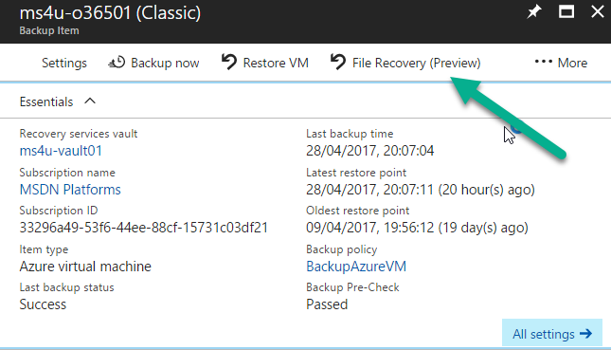The width and height of the screenshot is (611, 350).
Task: Start File Recovery (Preview)
Action: click(405, 63)
